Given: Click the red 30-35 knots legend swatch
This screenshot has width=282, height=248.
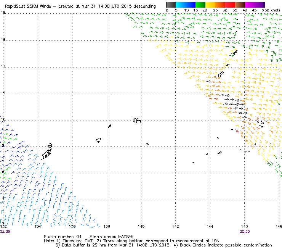Looking at the screenshot, I should [x=230, y=5].
